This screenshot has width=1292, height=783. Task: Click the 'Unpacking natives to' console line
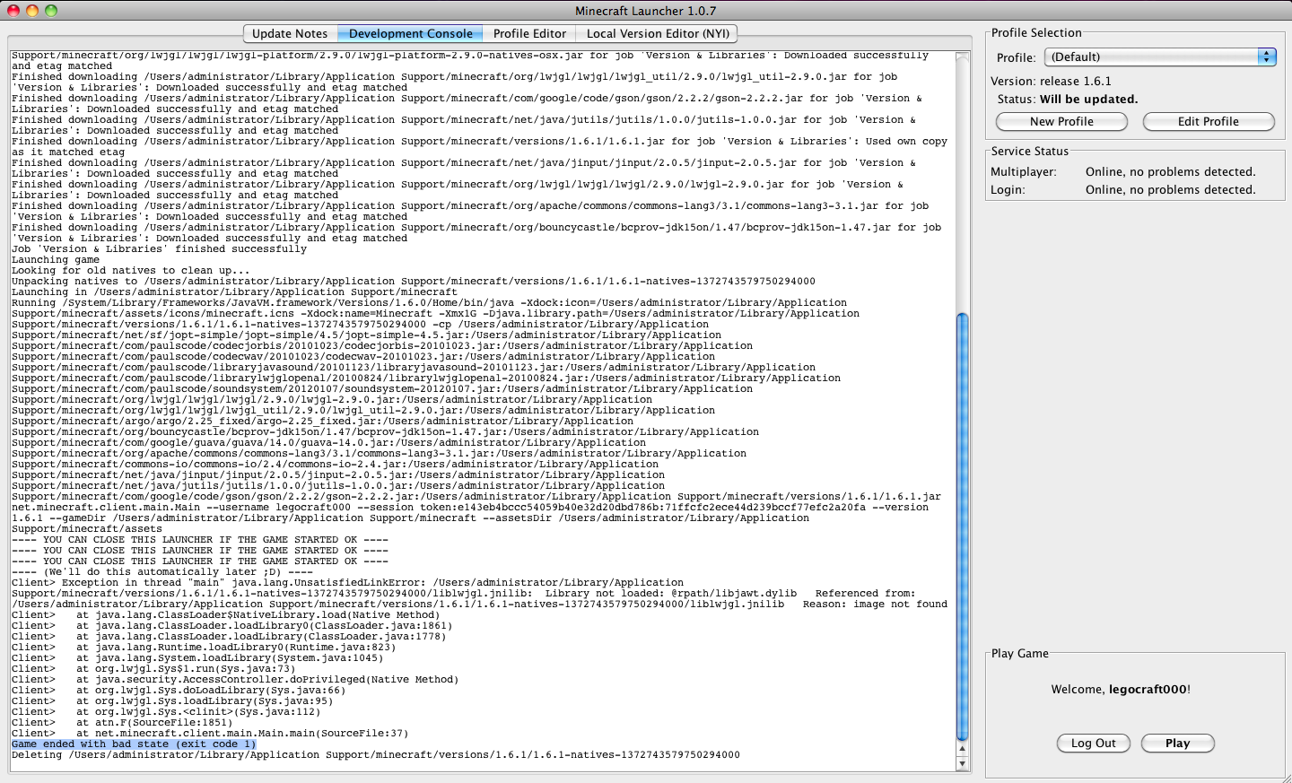point(414,282)
